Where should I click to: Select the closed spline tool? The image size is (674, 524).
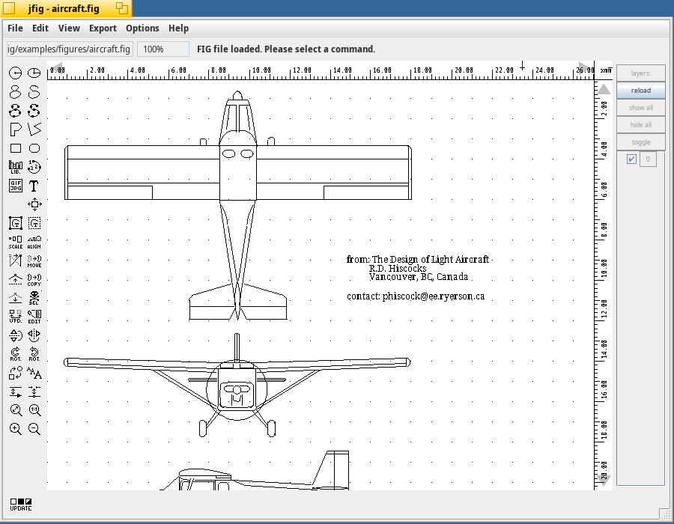(x=16, y=92)
